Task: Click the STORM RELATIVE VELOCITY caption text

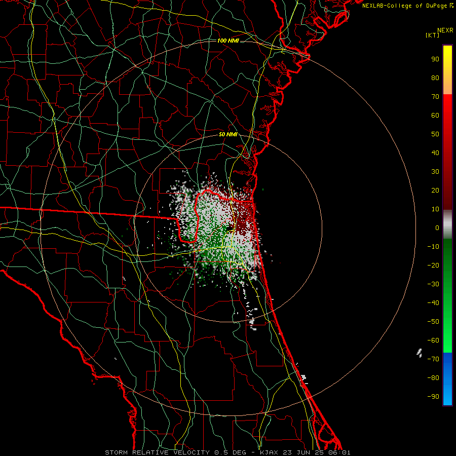Action: pos(157,452)
